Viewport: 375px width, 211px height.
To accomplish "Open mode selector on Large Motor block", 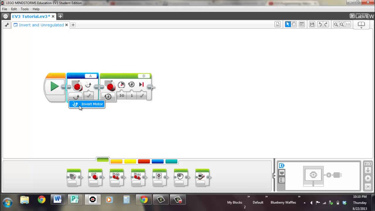I will (108, 96).
